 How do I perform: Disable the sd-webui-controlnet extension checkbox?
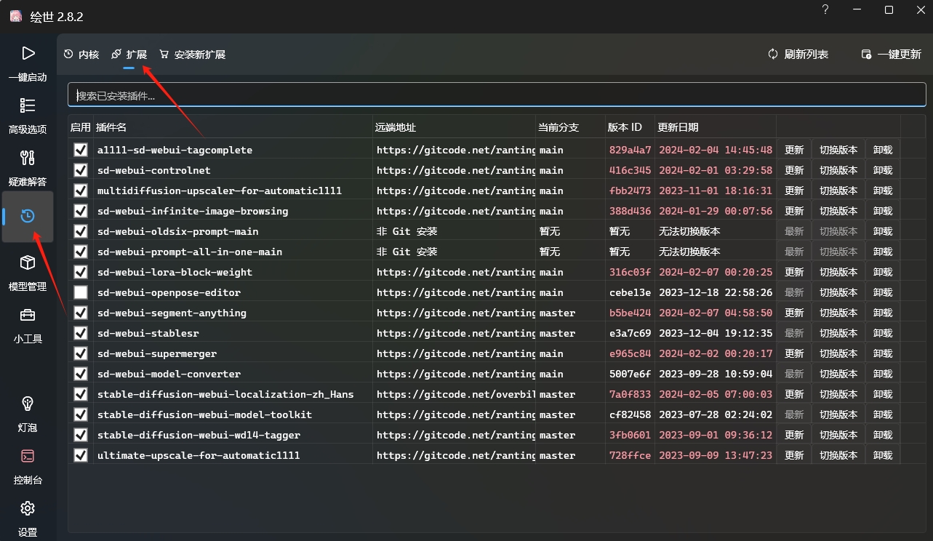[81, 170]
